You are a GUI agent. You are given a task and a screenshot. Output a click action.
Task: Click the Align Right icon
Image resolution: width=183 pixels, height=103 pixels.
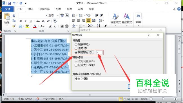click(84, 21)
